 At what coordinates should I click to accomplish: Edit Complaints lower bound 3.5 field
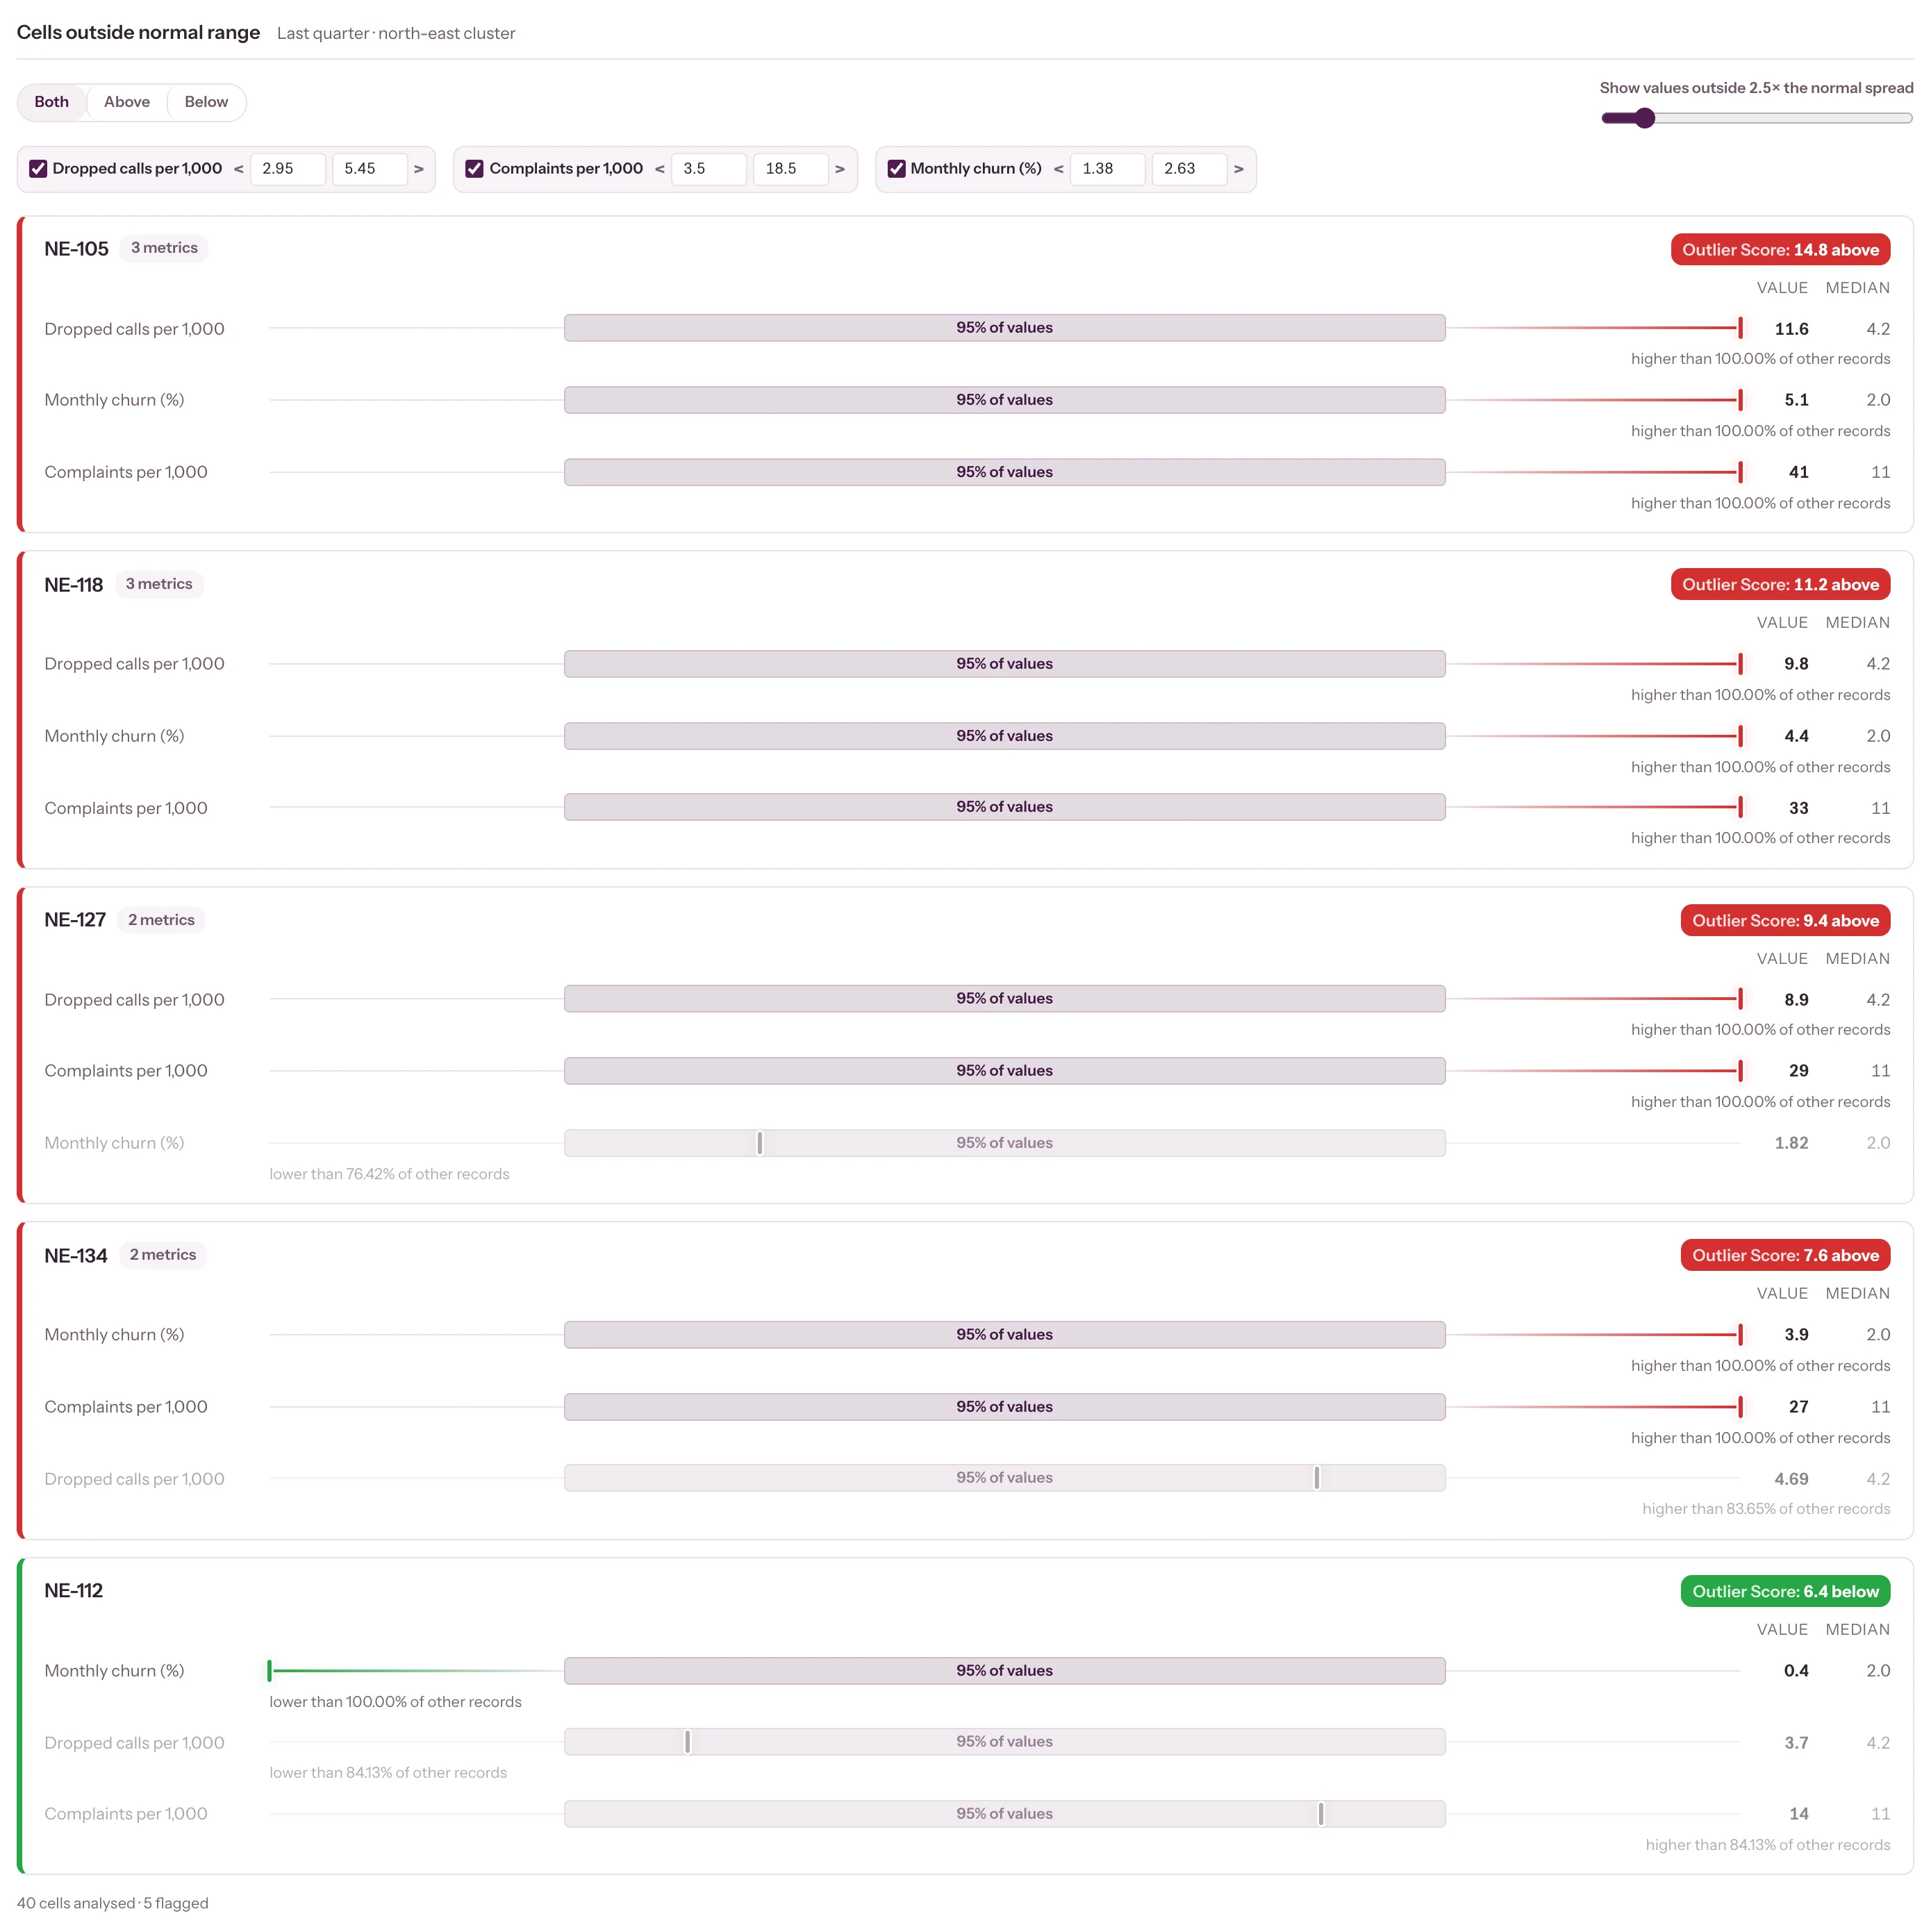coord(709,169)
